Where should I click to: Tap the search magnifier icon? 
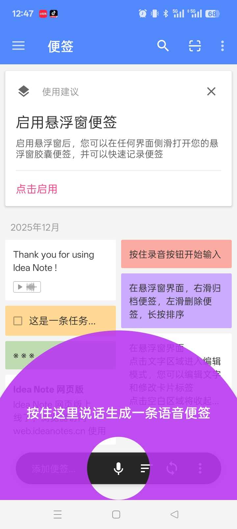[163, 46]
